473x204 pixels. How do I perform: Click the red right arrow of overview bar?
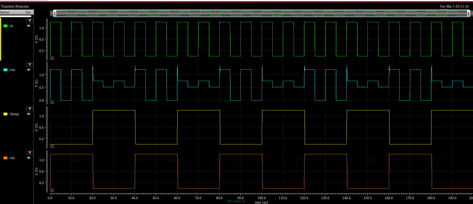click(471, 13)
